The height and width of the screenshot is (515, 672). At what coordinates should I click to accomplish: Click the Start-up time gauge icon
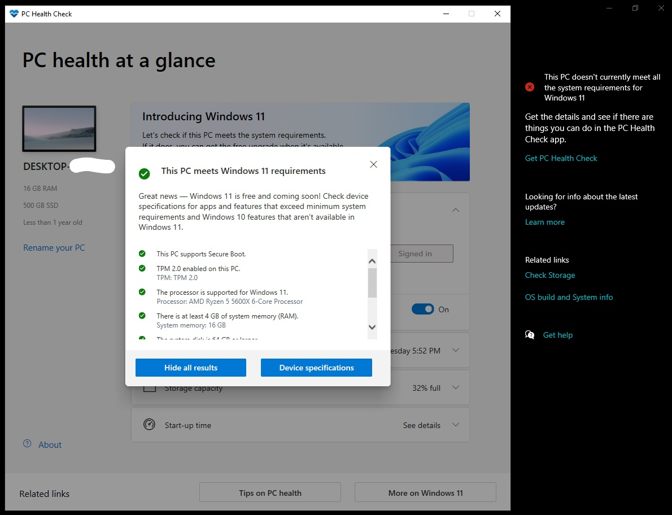149,424
